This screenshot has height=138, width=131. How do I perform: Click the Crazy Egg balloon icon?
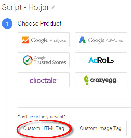[87, 80]
